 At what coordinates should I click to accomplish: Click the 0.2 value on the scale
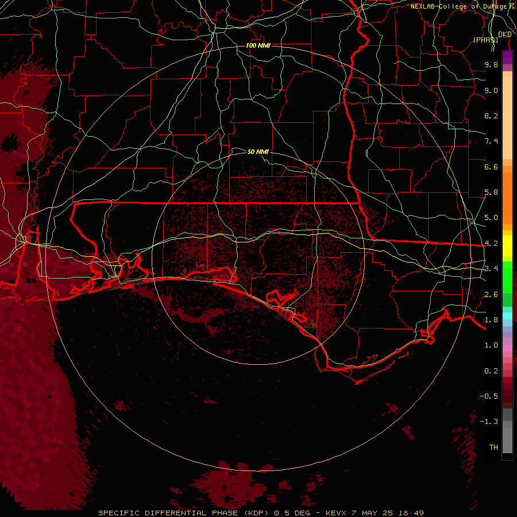[x=491, y=371]
